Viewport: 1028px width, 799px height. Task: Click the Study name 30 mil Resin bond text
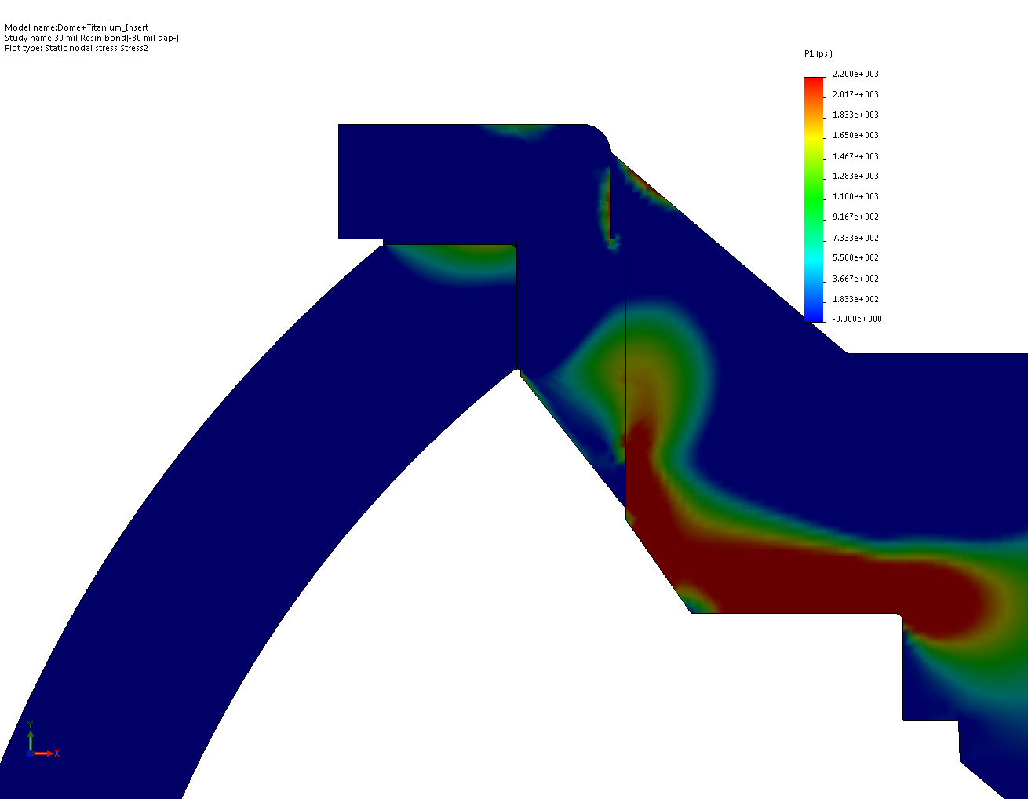[92, 38]
